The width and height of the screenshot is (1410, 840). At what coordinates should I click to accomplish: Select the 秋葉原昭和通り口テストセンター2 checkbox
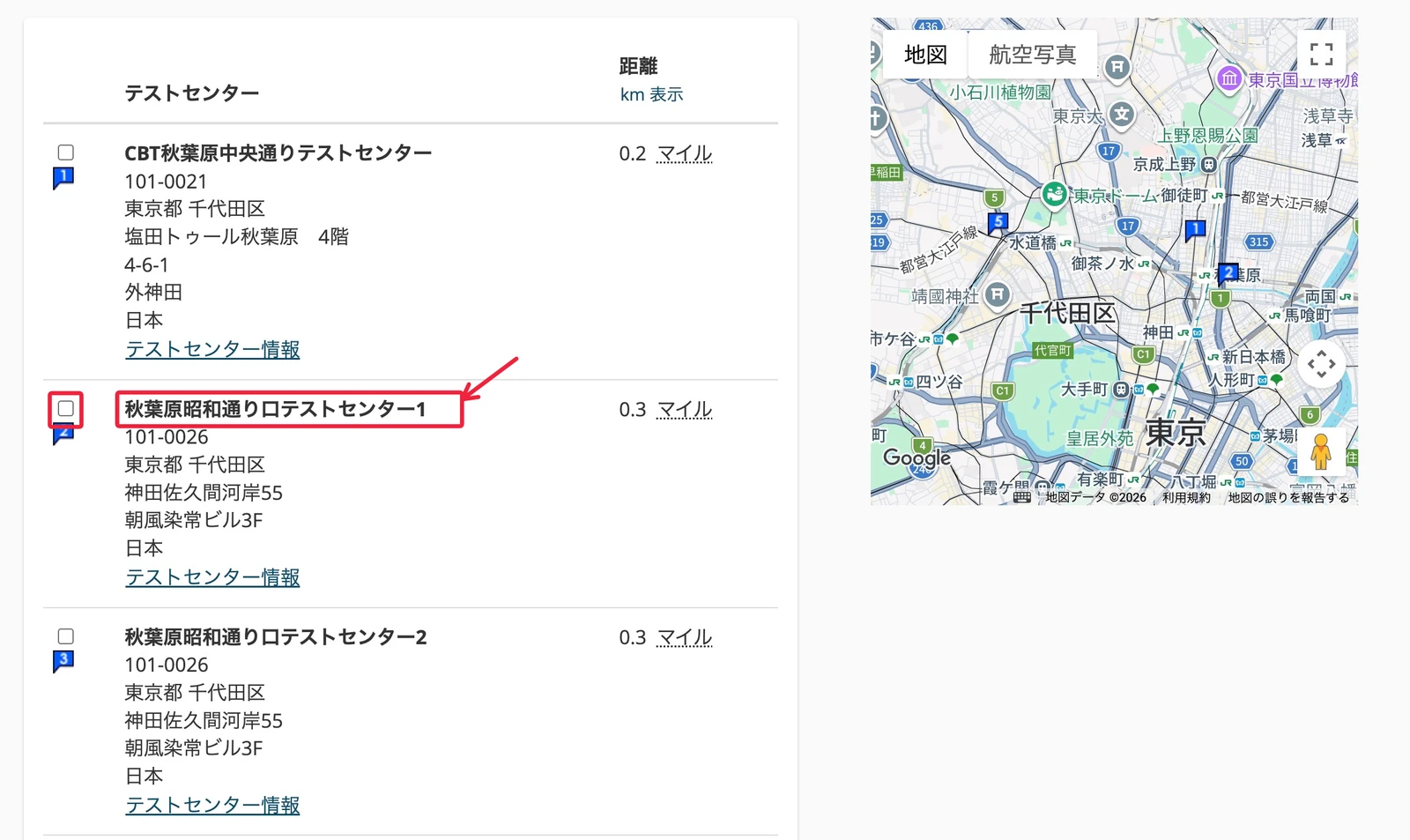coord(66,636)
